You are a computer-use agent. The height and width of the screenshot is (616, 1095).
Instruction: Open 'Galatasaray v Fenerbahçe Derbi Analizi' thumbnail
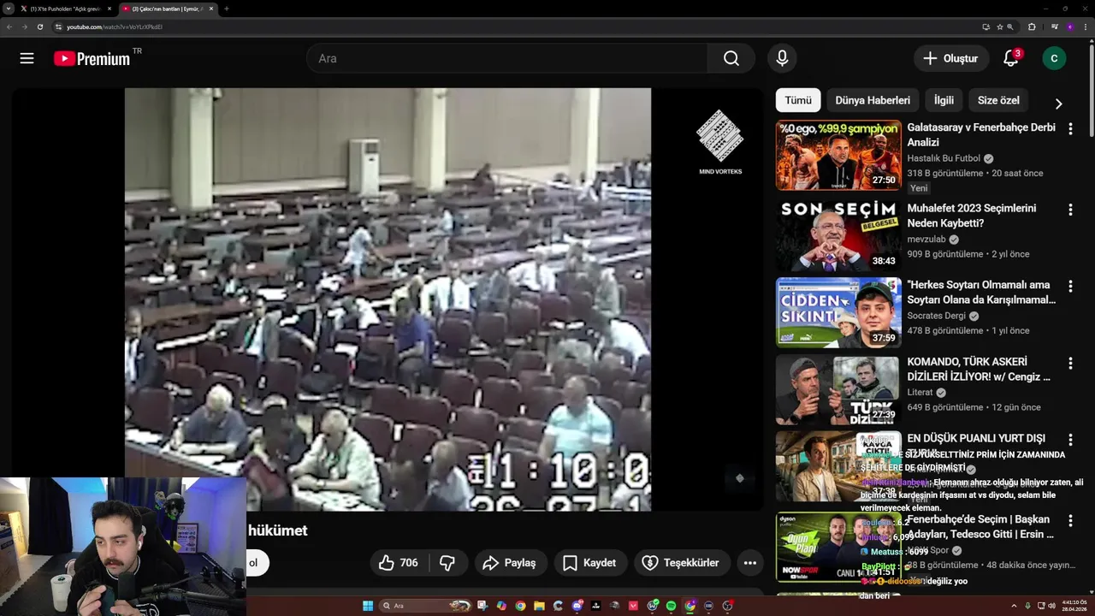tap(838, 155)
